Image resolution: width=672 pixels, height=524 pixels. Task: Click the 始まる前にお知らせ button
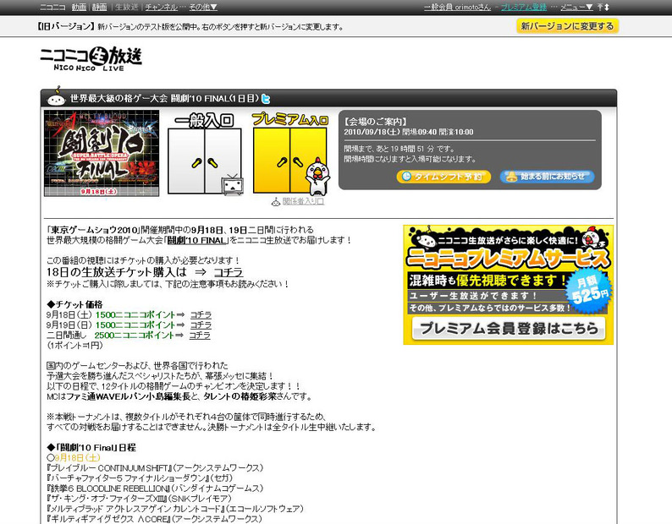547,177
